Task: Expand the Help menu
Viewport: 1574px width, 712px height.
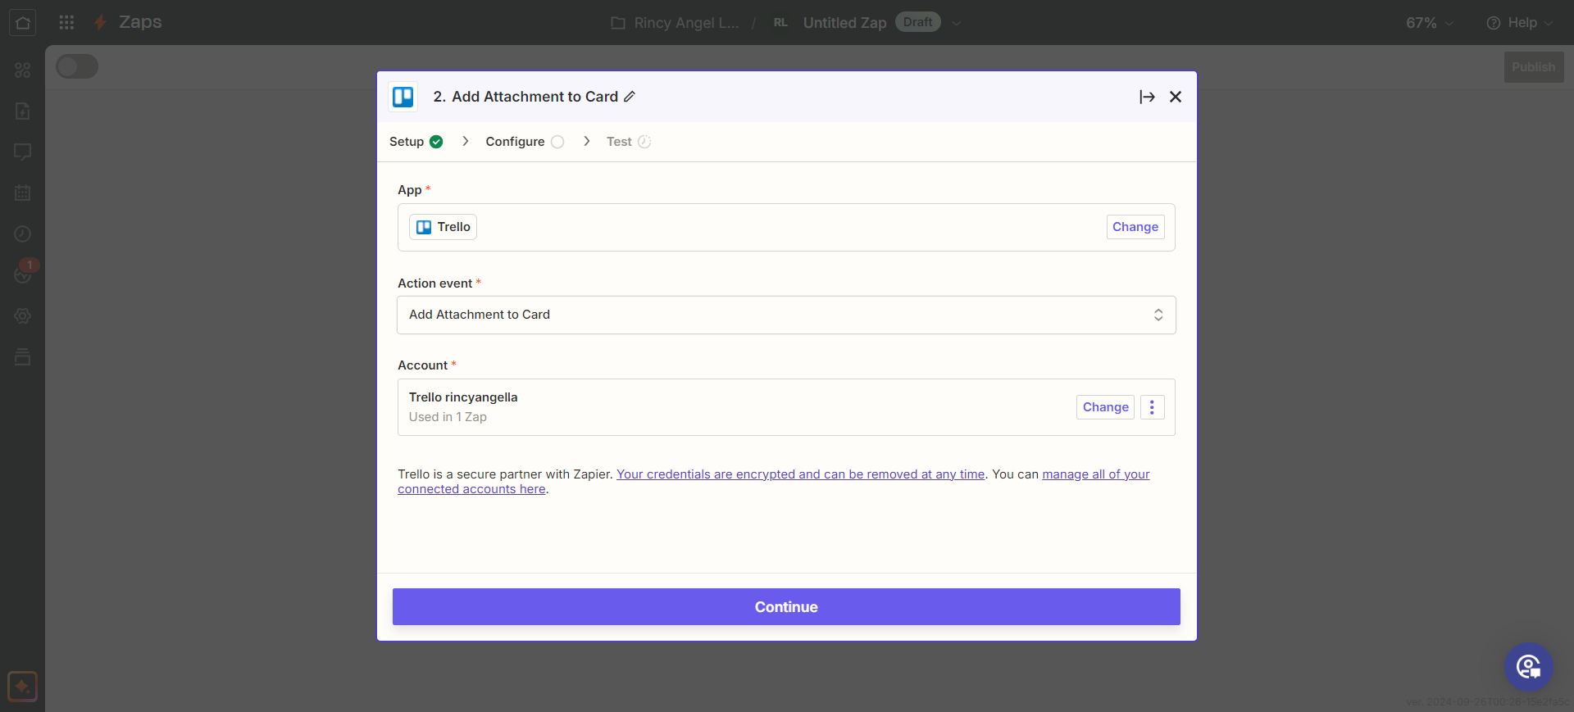Action: coord(1519,23)
